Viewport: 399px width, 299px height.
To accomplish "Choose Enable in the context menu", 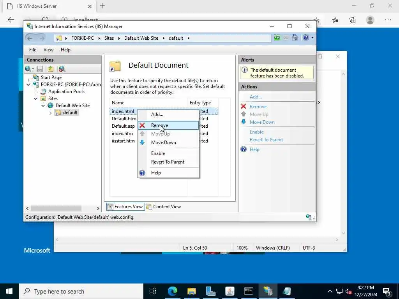I will pyautogui.click(x=158, y=153).
